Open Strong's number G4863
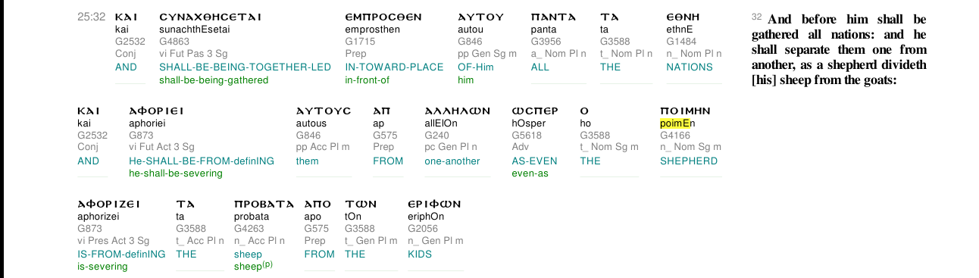This screenshot has width=979, height=278. tap(174, 42)
